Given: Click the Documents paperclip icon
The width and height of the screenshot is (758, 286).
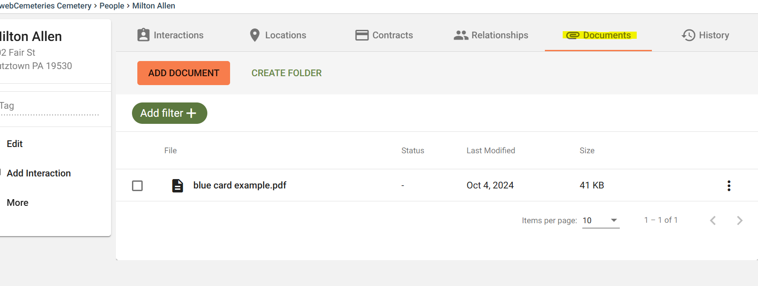Looking at the screenshot, I should pyautogui.click(x=573, y=35).
